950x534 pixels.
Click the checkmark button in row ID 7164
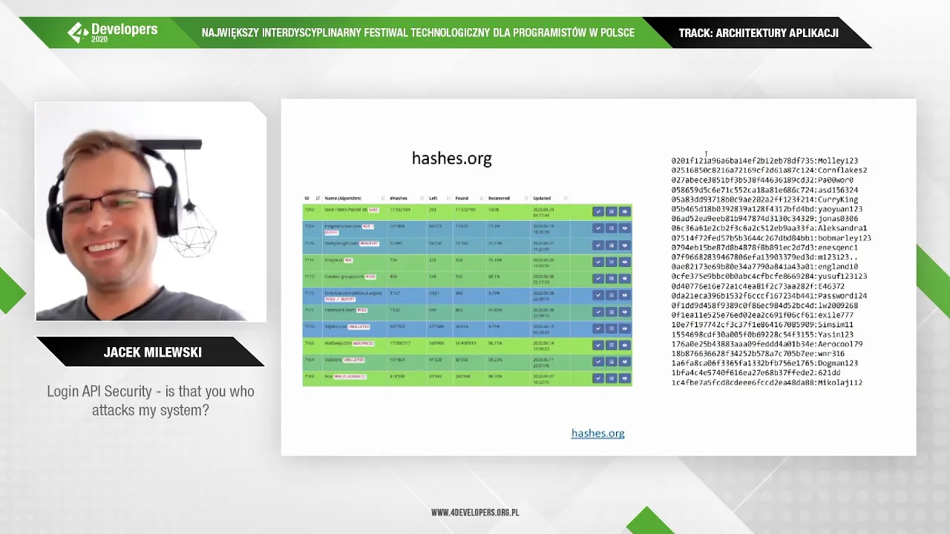[598, 362]
